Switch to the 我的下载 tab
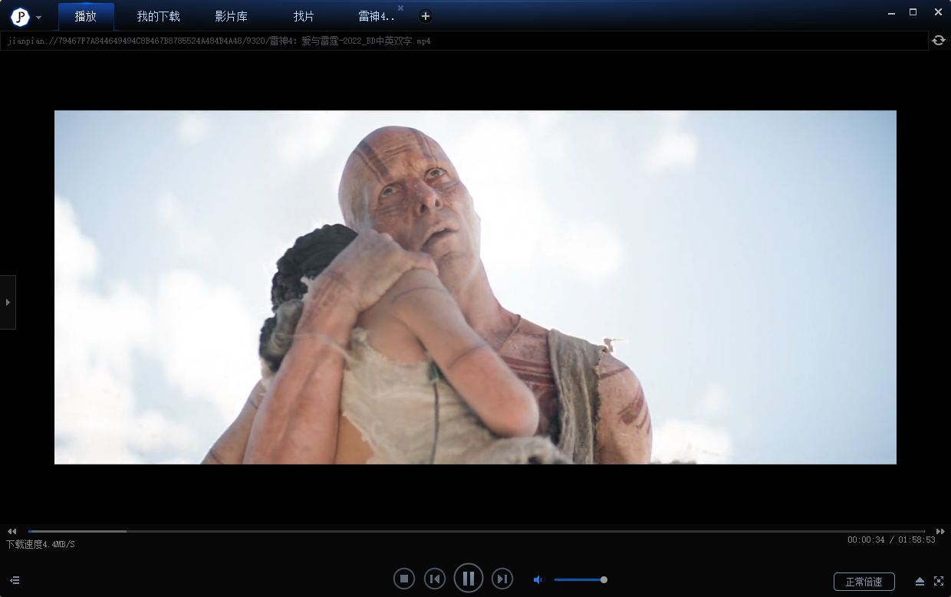This screenshot has height=597, width=951. coord(158,16)
